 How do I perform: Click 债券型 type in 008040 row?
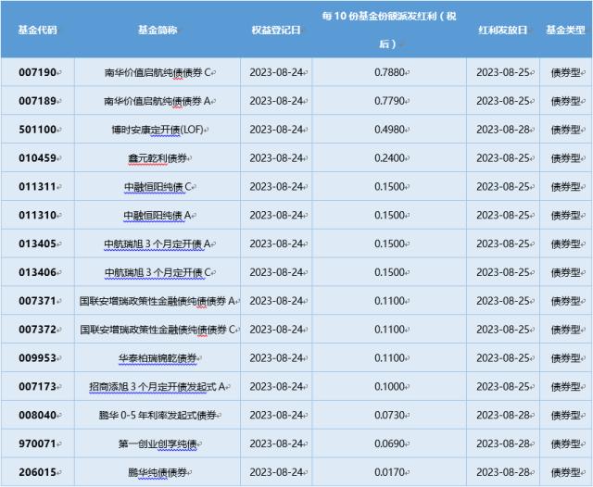pos(565,416)
